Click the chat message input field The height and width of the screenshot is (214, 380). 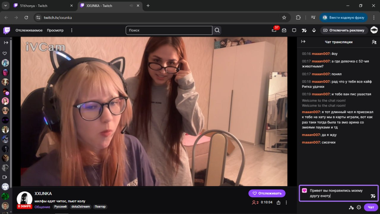pos(338,193)
